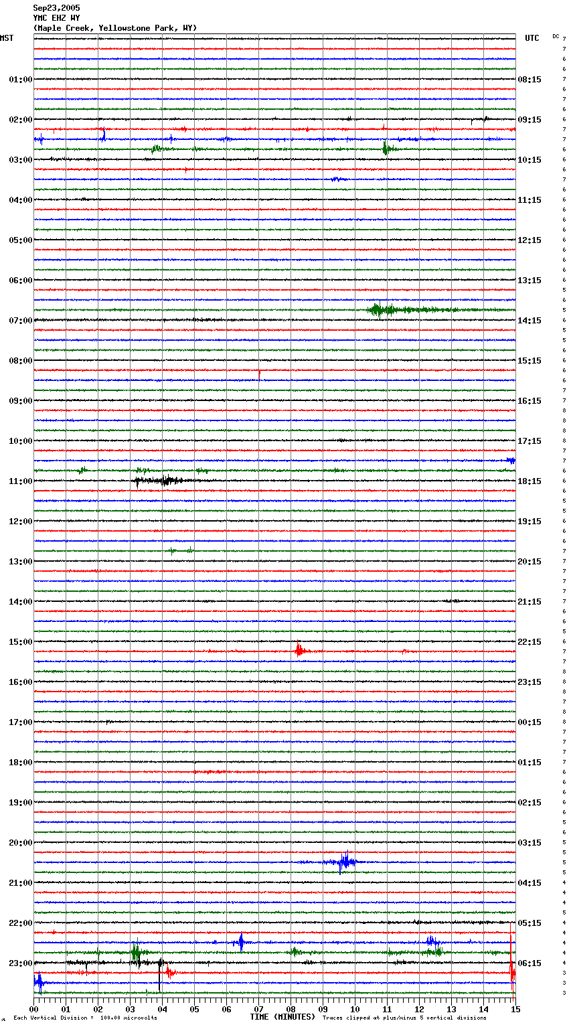This screenshot has width=569, height=1027.
Task: Select the 01:00 MST row label
Action: coord(20,80)
